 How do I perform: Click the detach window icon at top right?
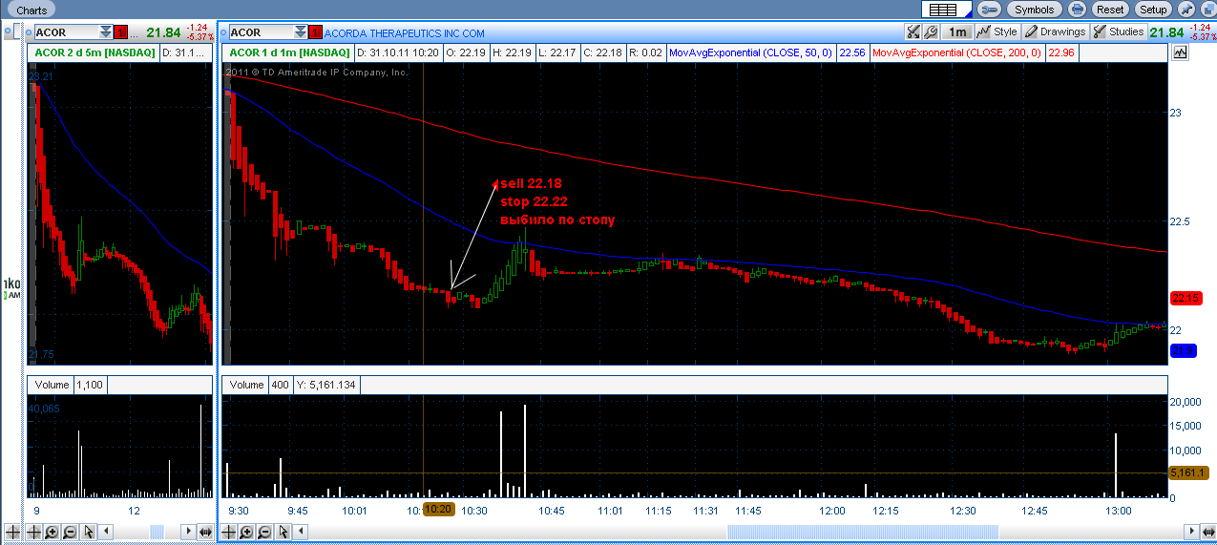pyautogui.click(x=1207, y=10)
